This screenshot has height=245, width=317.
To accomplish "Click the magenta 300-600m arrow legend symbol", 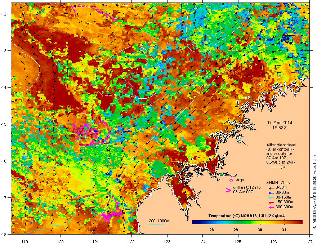I will click(271, 207).
